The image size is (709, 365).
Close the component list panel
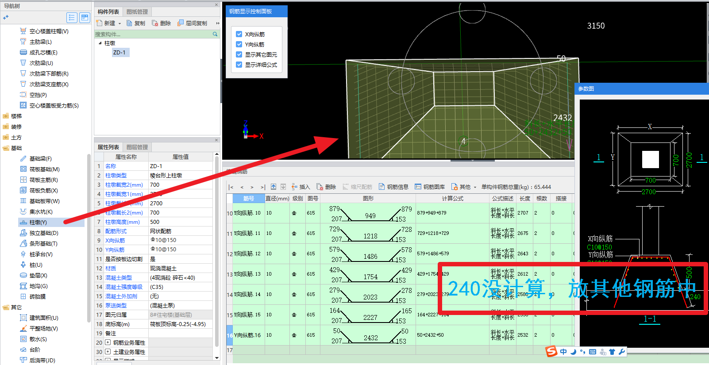tap(216, 4)
